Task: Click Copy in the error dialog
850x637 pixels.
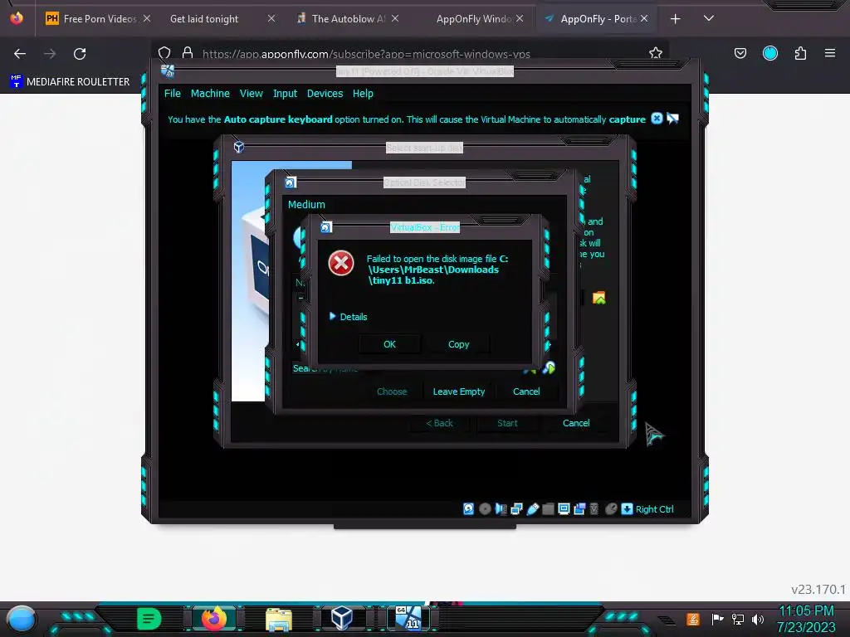Action: tap(458, 344)
